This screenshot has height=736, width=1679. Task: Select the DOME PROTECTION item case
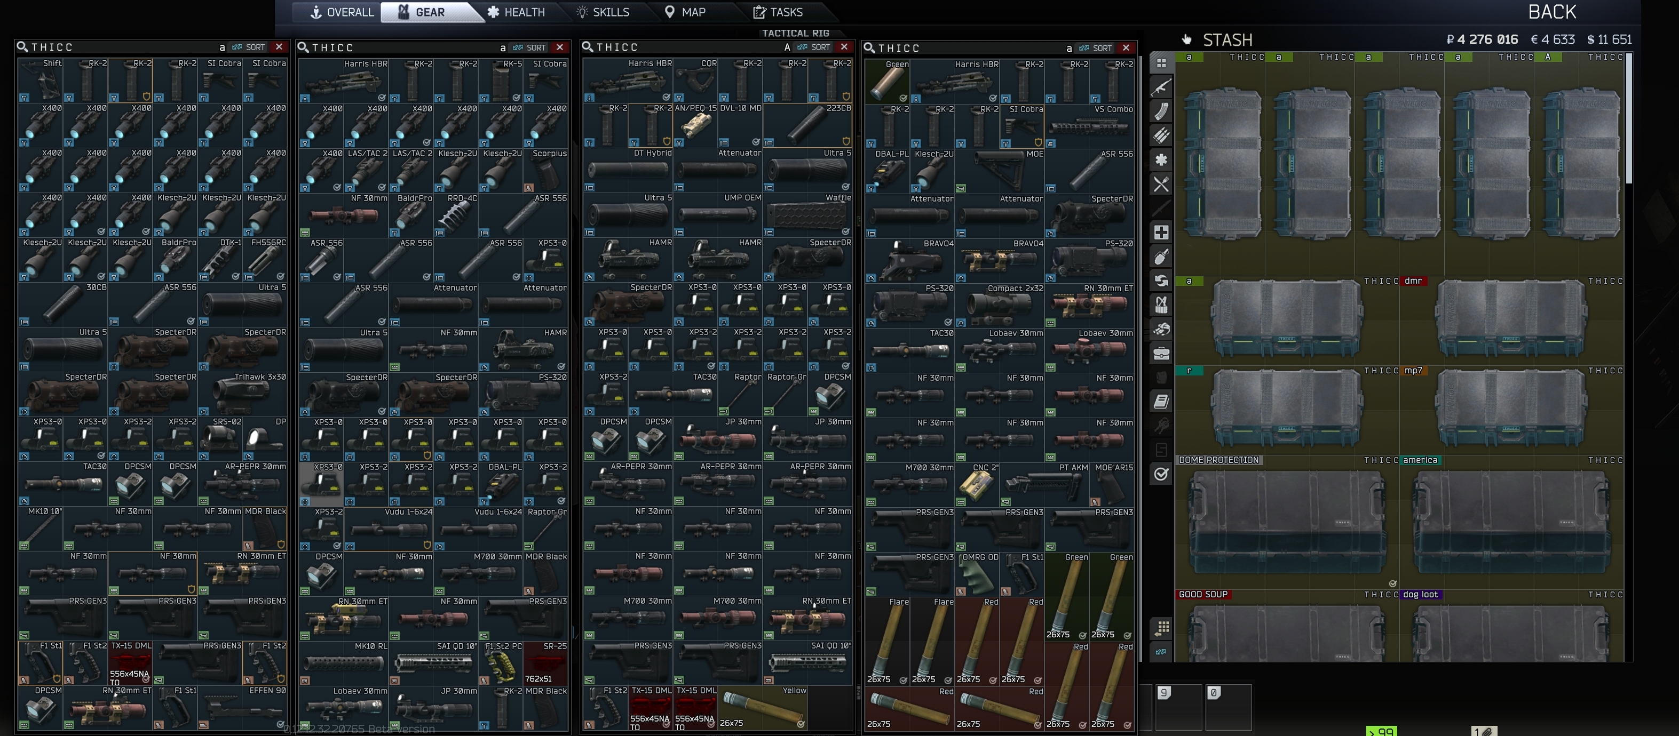point(1287,522)
